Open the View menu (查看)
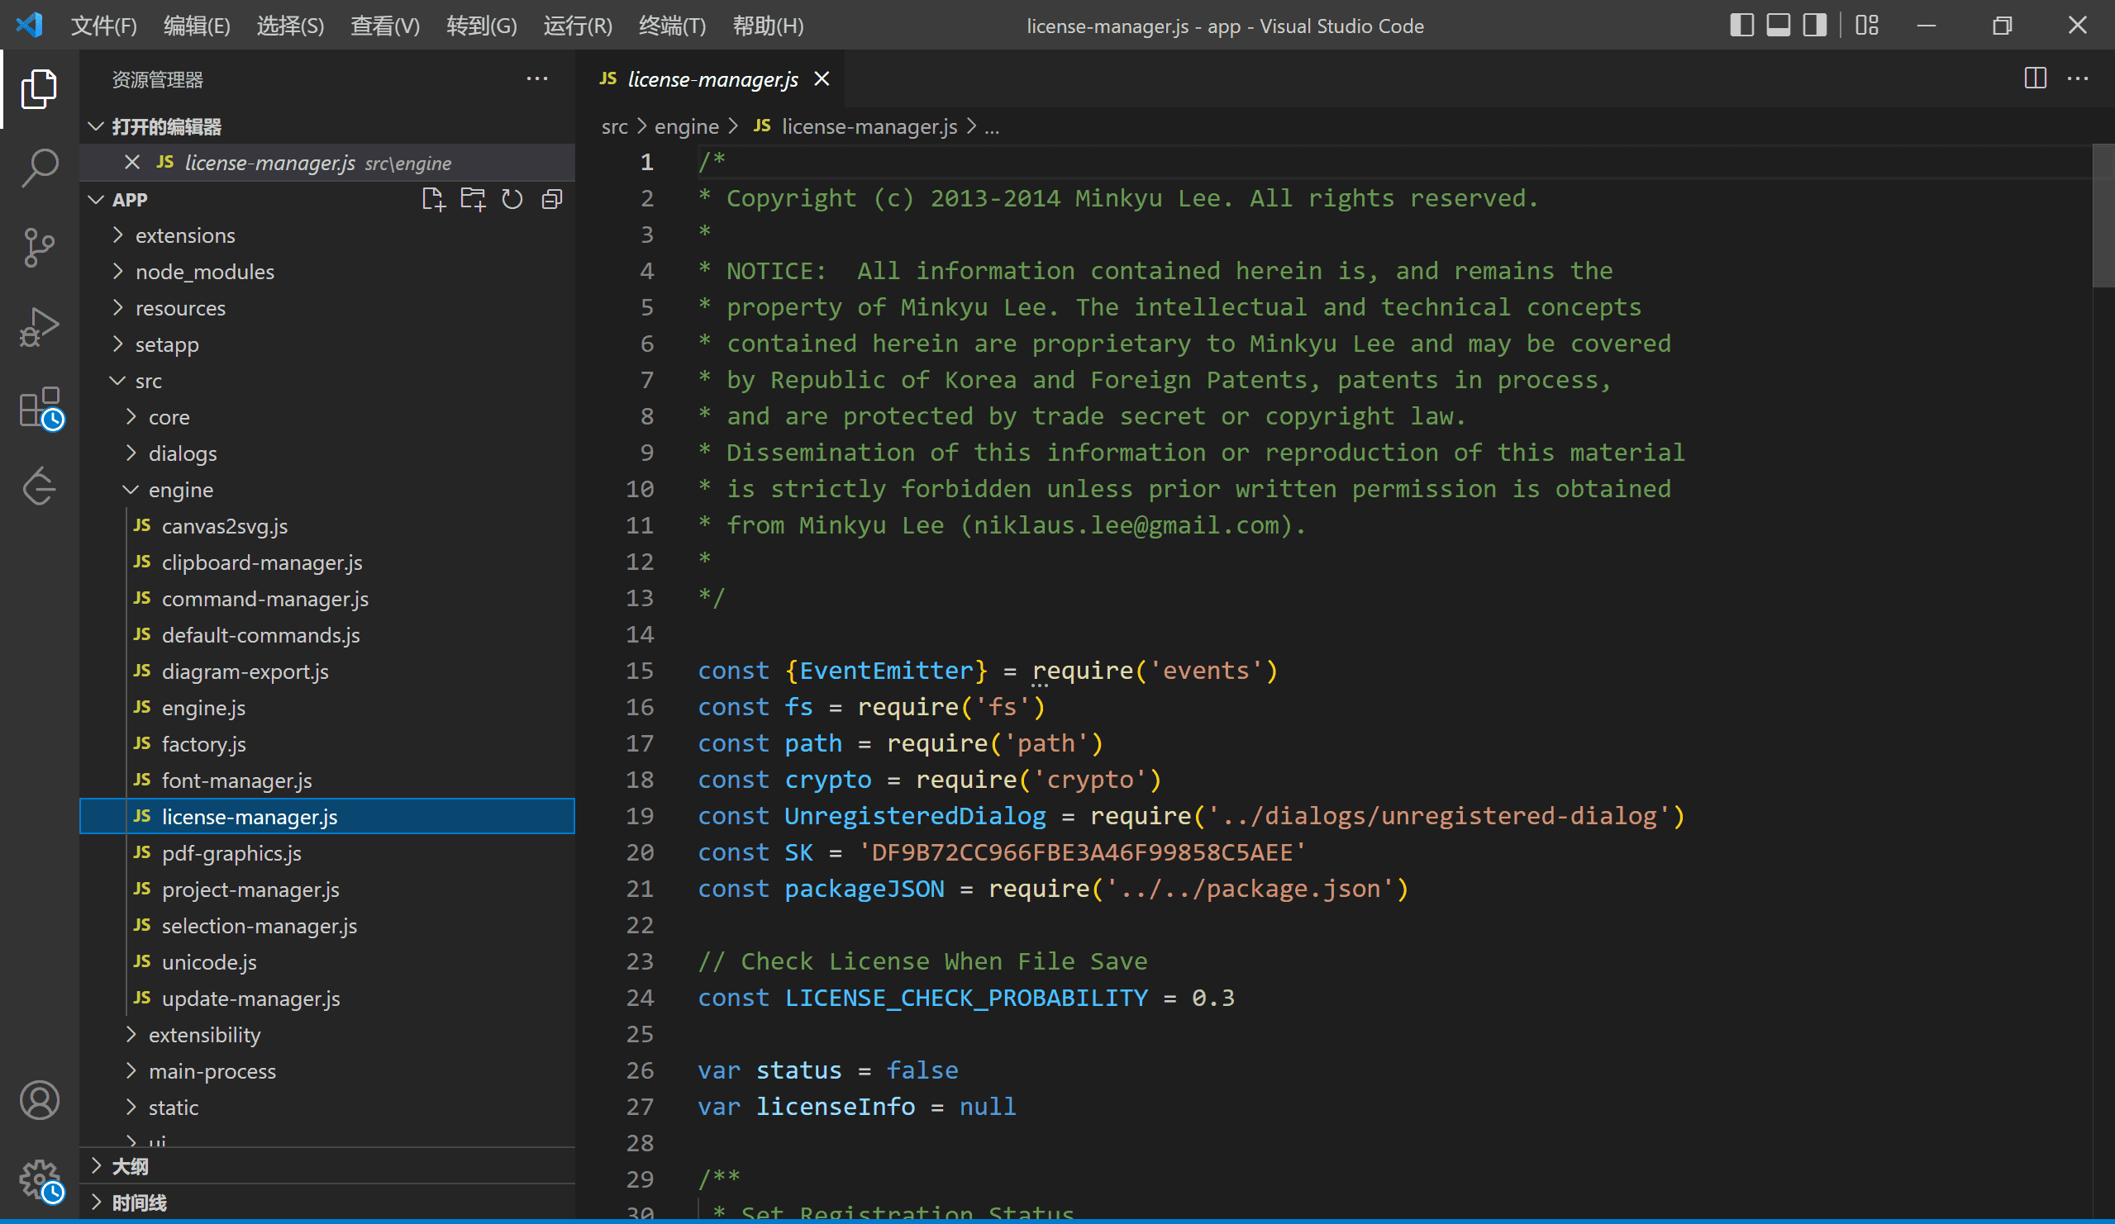Viewport: 2115px width, 1224px height. (x=384, y=25)
